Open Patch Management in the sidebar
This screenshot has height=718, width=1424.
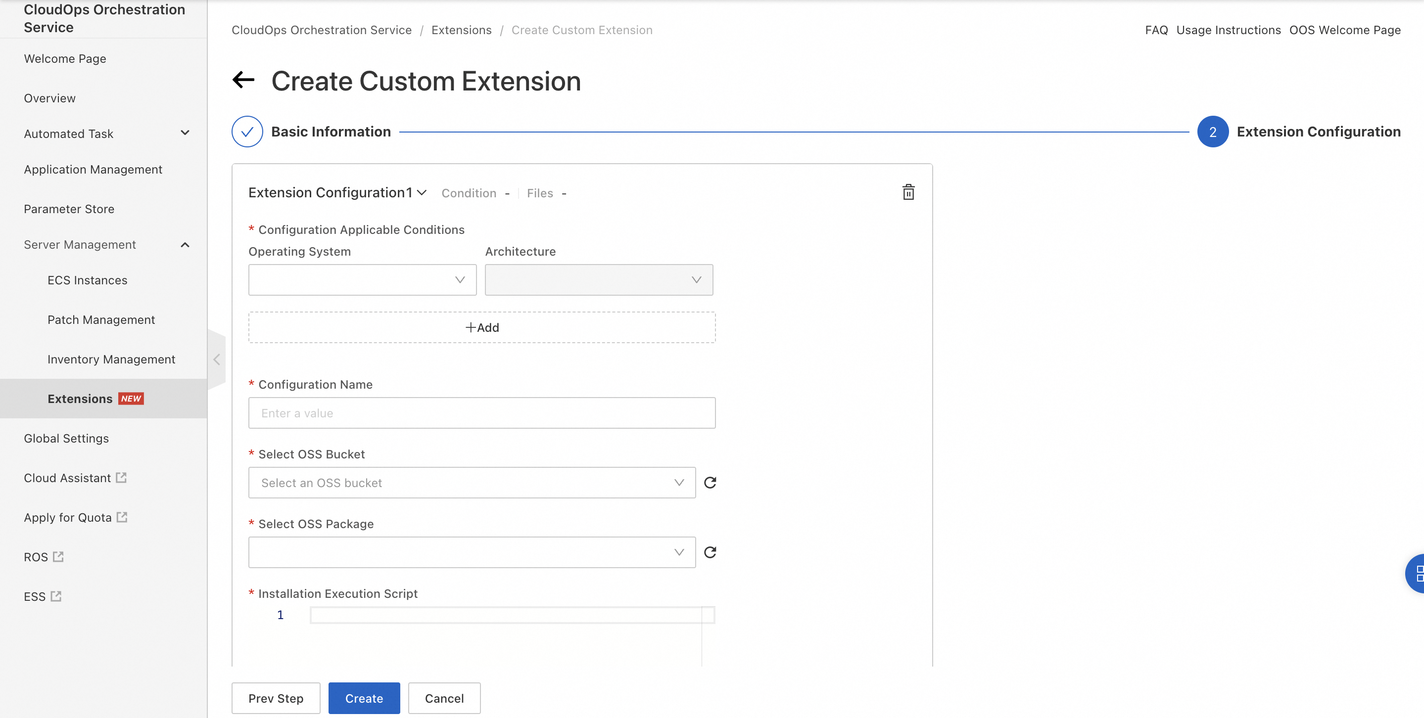[101, 320]
